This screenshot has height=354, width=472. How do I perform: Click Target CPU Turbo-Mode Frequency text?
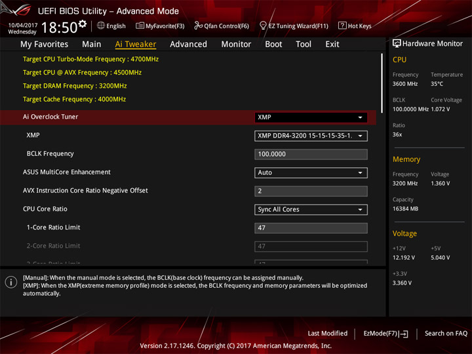click(x=90, y=59)
